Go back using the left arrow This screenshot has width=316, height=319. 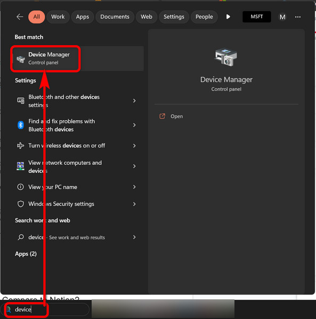[20, 17]
